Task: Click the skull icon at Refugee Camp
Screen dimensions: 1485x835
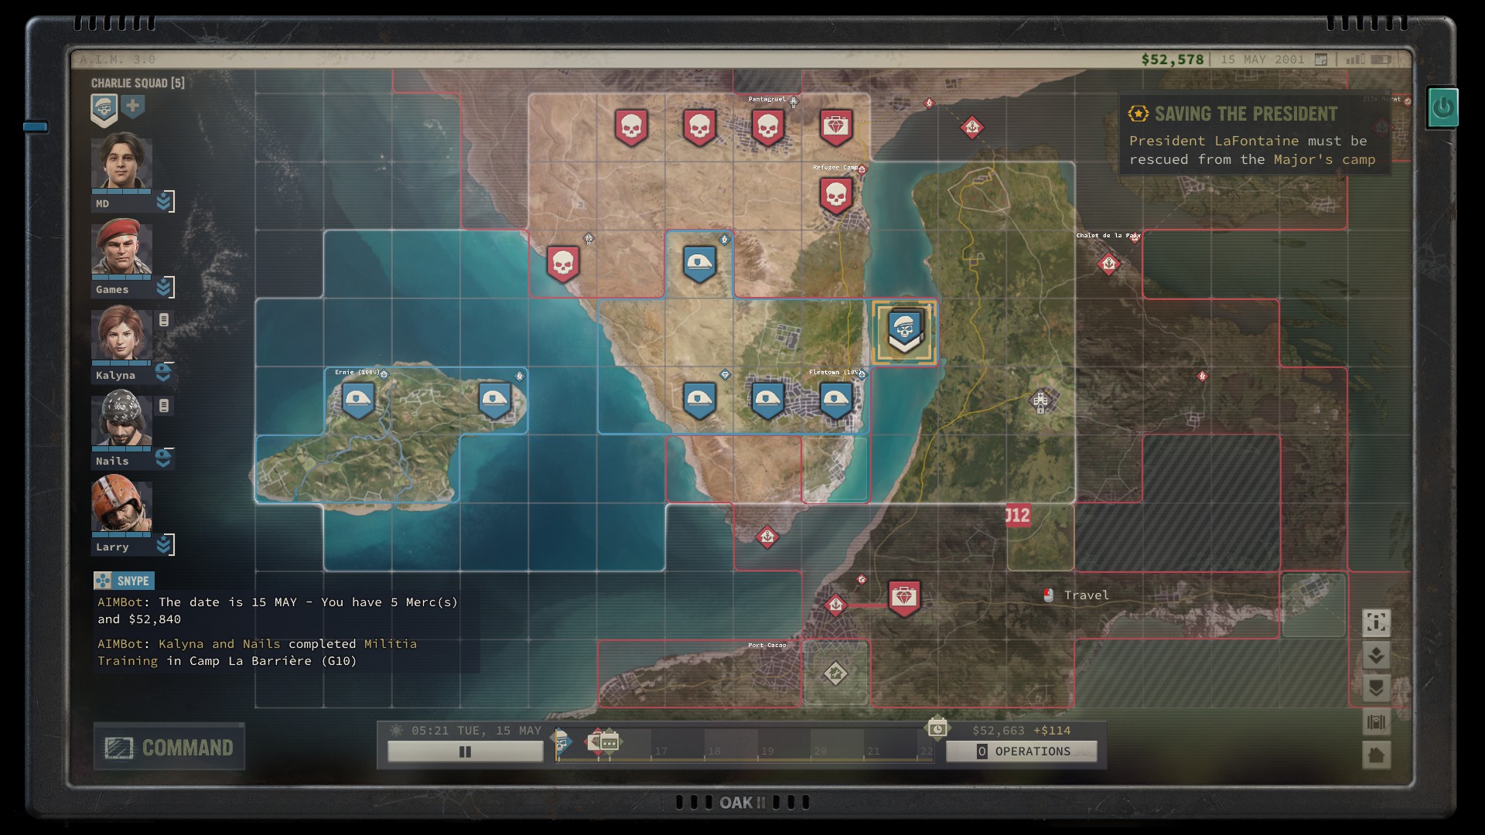Action: tap(836, 196)
